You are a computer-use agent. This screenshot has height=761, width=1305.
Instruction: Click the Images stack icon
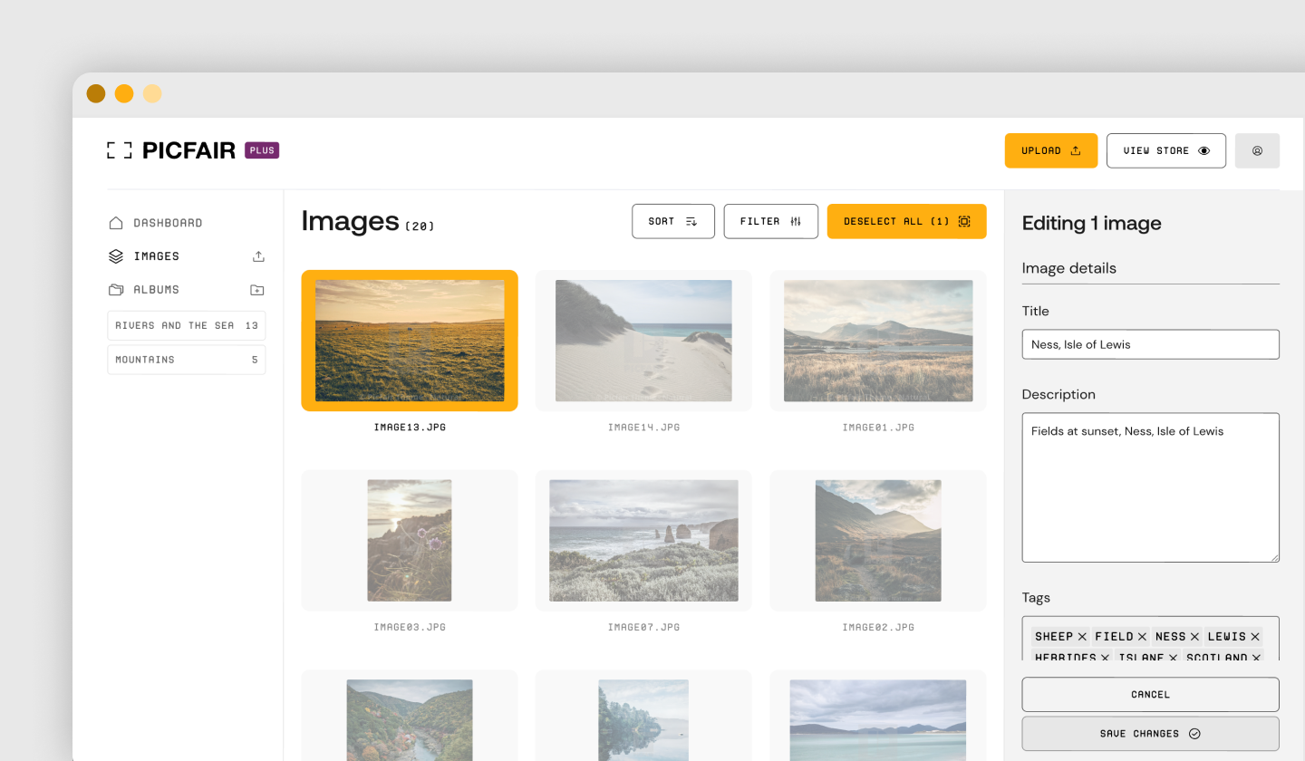pos(115,256)
